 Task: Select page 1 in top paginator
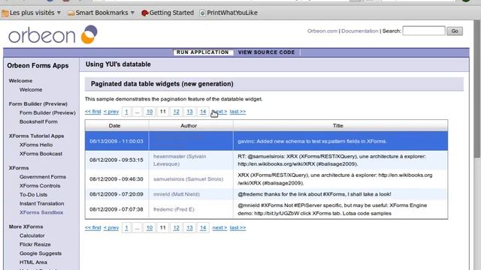click(x=126, y=112)
